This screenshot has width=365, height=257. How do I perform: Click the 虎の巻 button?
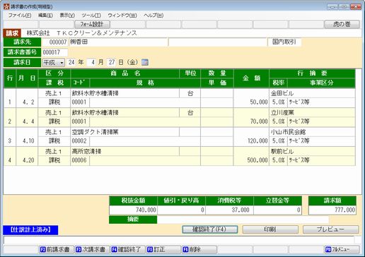(x=342, y=24)
